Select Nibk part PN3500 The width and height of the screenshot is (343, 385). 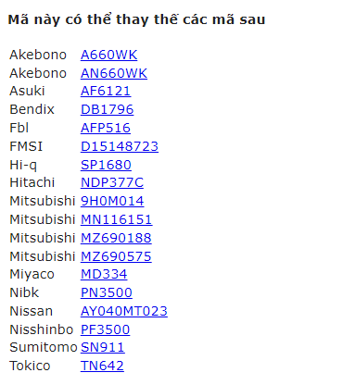coord(107,292)
